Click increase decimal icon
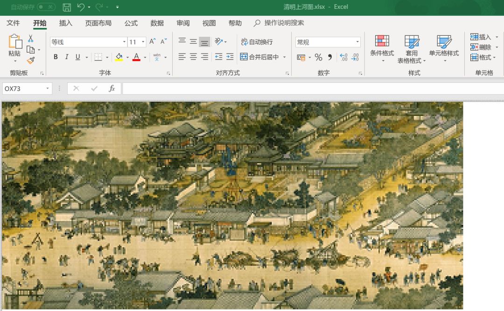Screen dimensions: 504x311 pyautogui.click(x=343, y=57)
